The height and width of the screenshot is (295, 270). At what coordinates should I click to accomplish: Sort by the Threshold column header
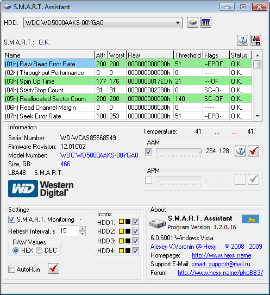pos(188,55)
